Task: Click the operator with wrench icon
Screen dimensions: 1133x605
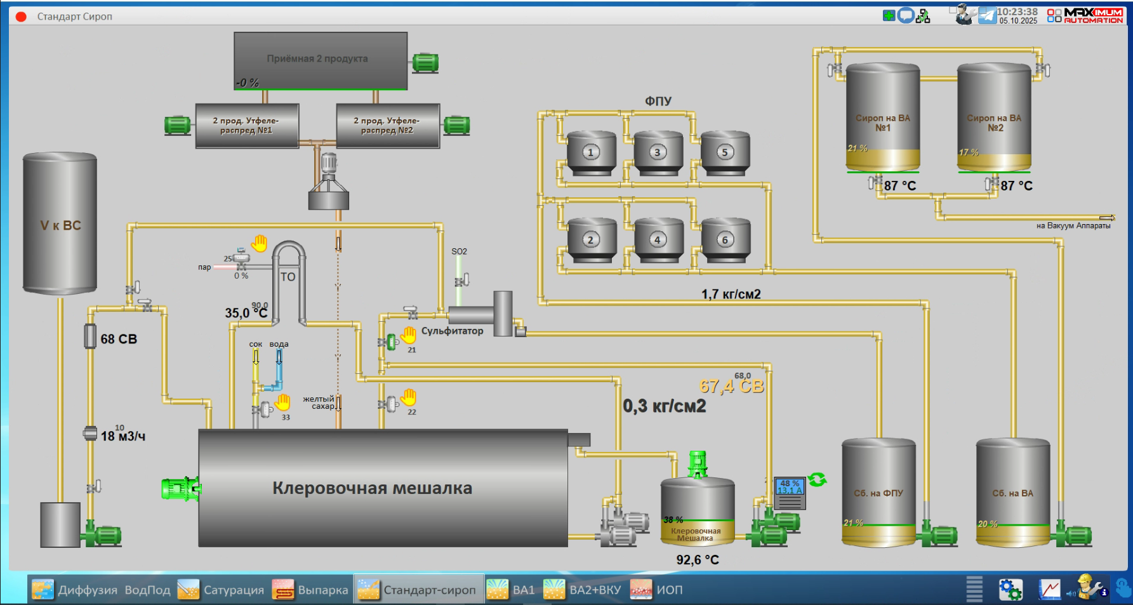Action: [x=965, y=15]
